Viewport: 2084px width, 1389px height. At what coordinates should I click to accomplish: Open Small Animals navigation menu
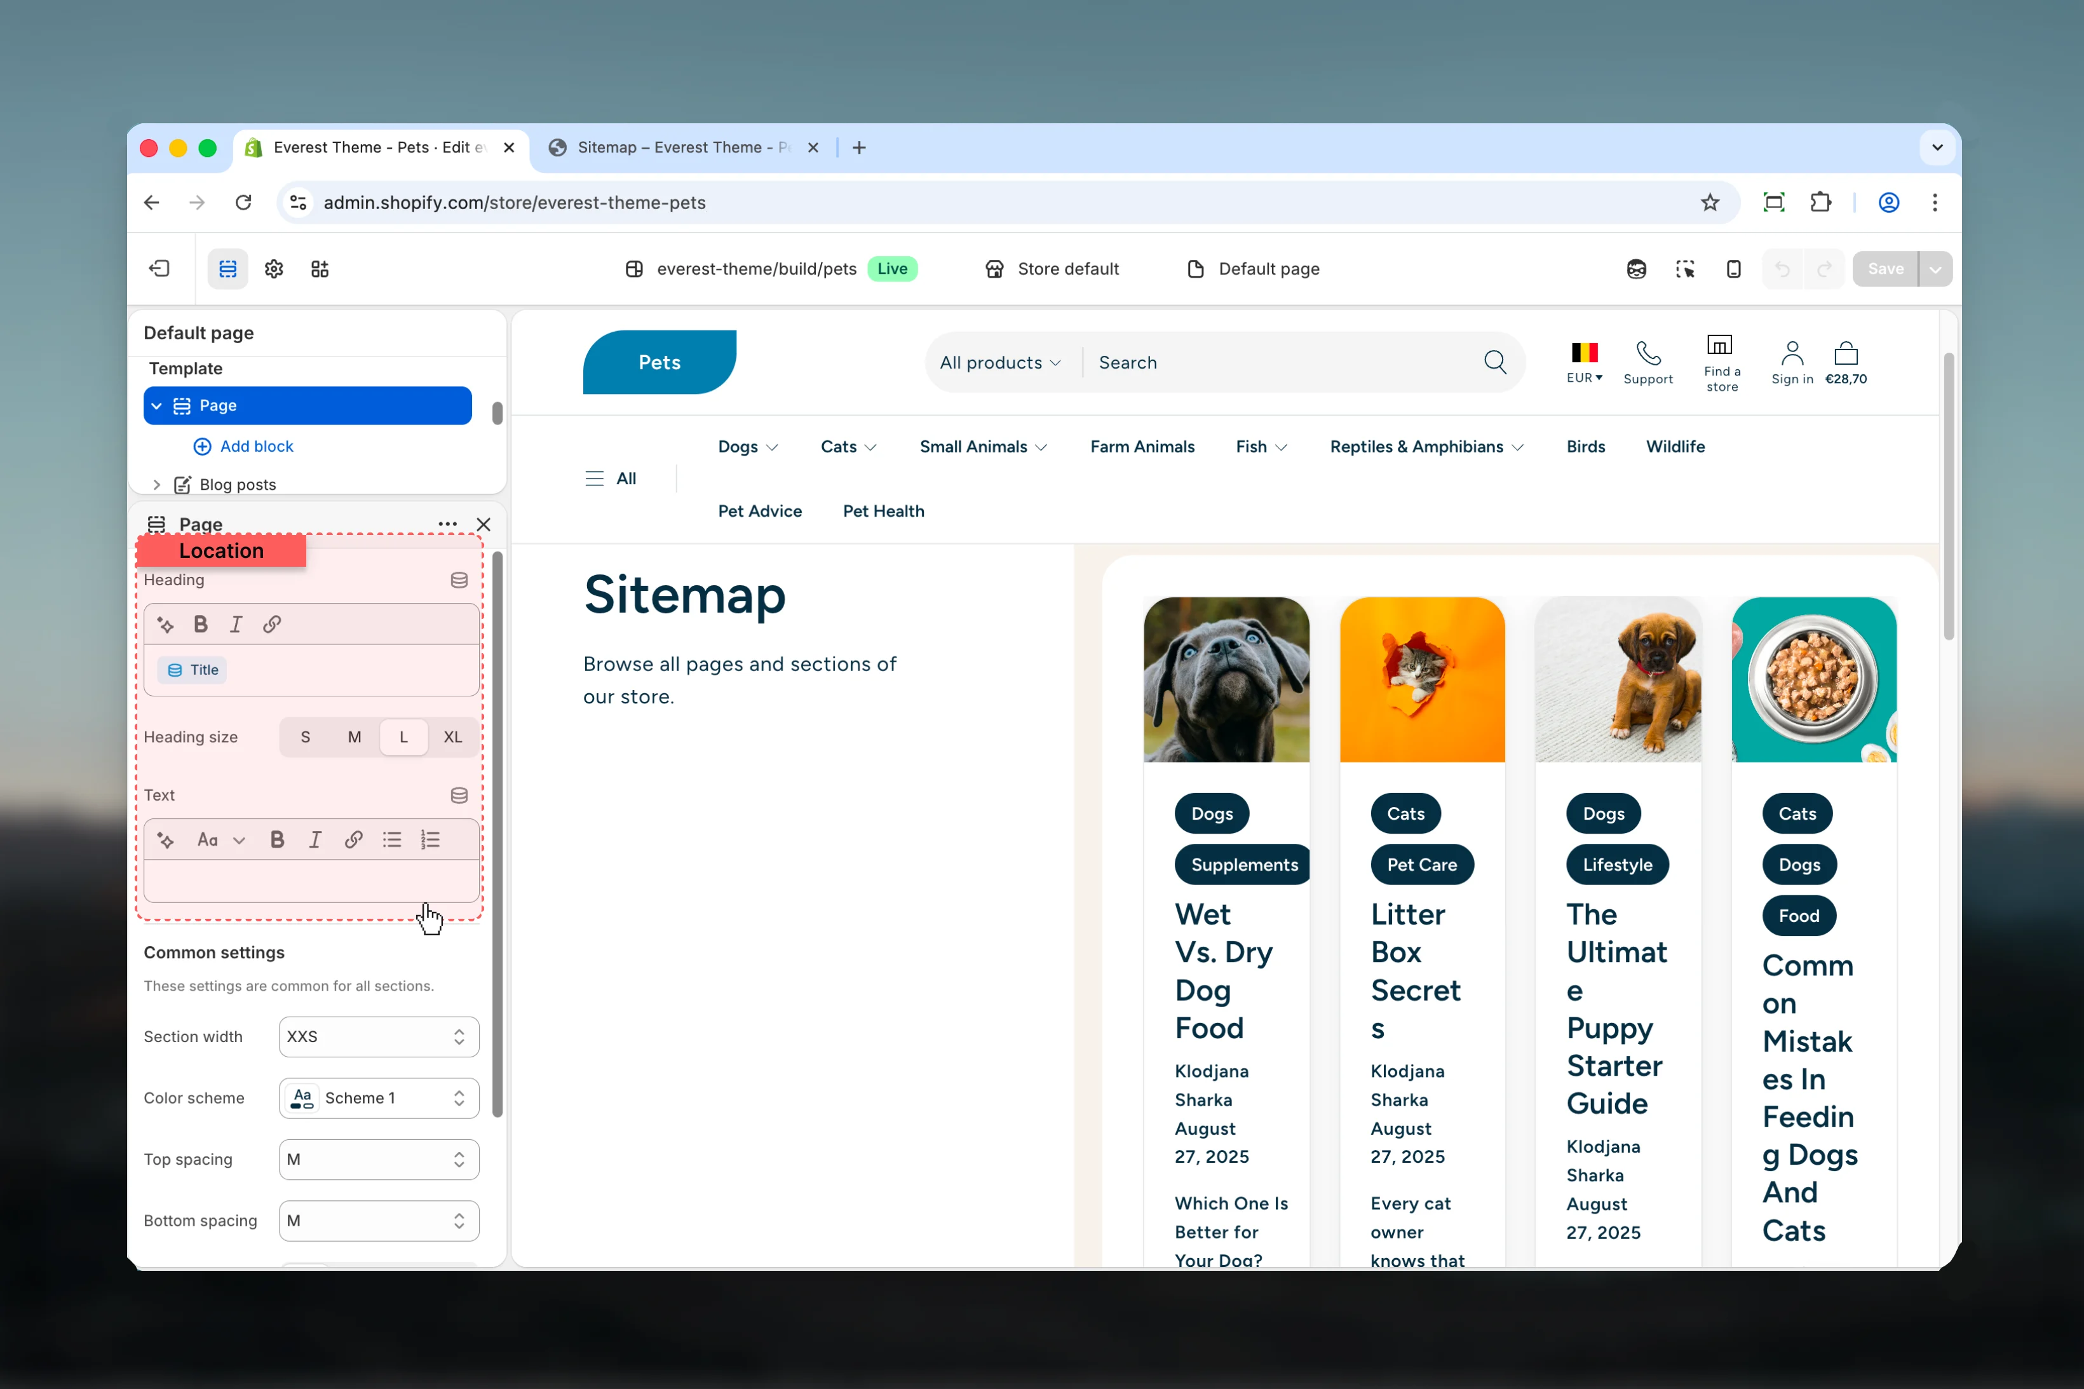point(983,447)
